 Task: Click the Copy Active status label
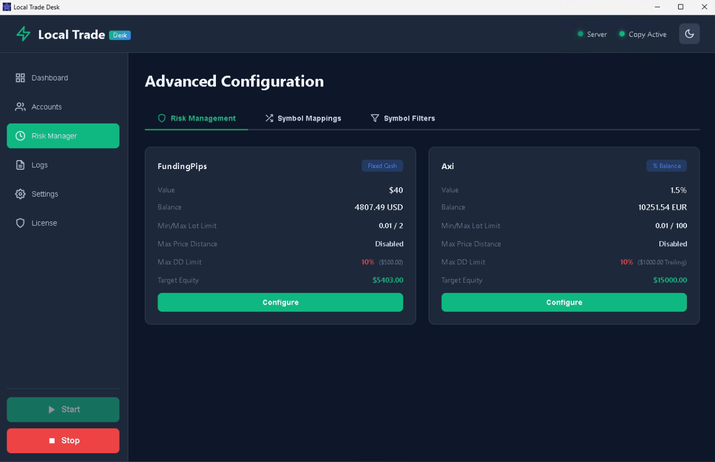click(647, 34)
